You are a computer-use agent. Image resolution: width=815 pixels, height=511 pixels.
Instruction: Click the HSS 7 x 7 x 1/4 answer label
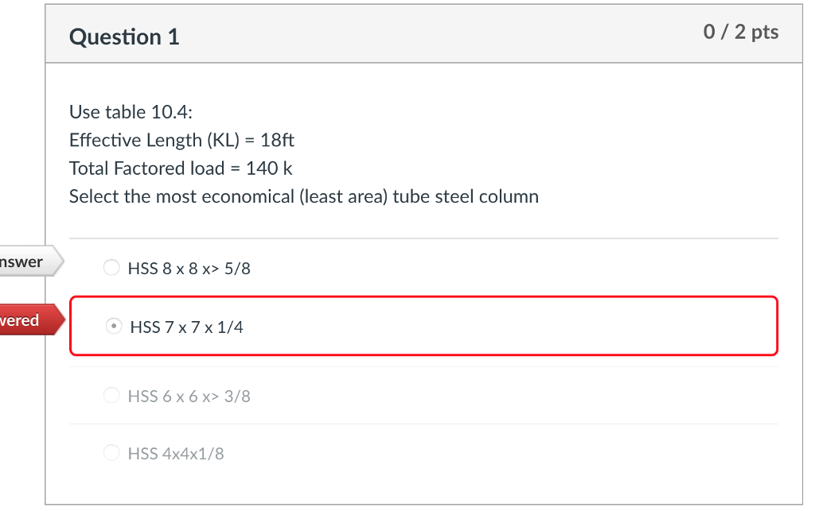(185, 326)
